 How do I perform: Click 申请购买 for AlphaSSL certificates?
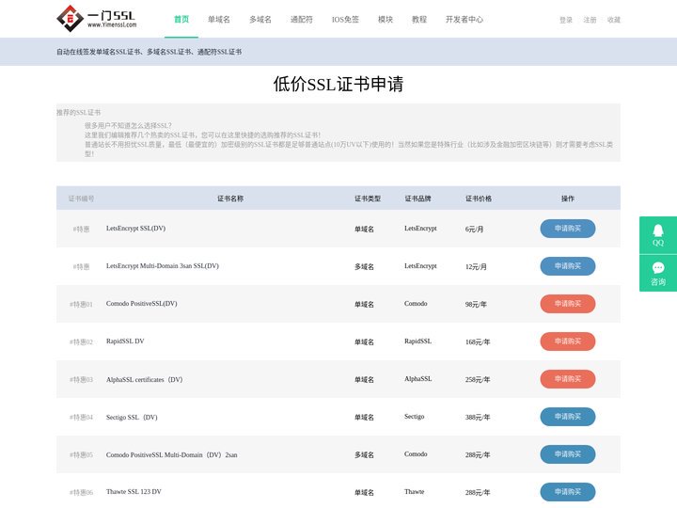coord(568,379)
